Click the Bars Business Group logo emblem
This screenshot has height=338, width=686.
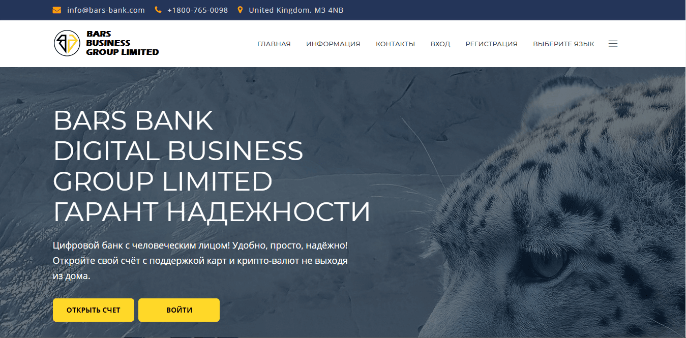67,43
